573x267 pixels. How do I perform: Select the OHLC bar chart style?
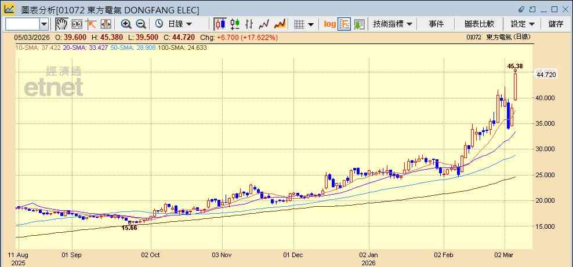click(x=249, y=24)
